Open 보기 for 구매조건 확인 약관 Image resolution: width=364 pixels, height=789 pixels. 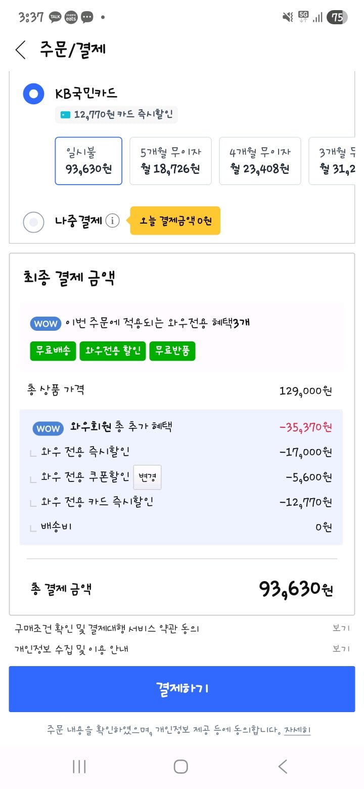341,628
